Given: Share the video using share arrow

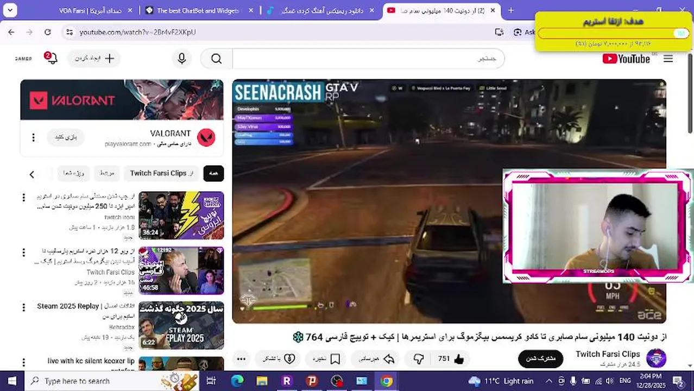Looking at the screenshot, I should click(376, 359).
